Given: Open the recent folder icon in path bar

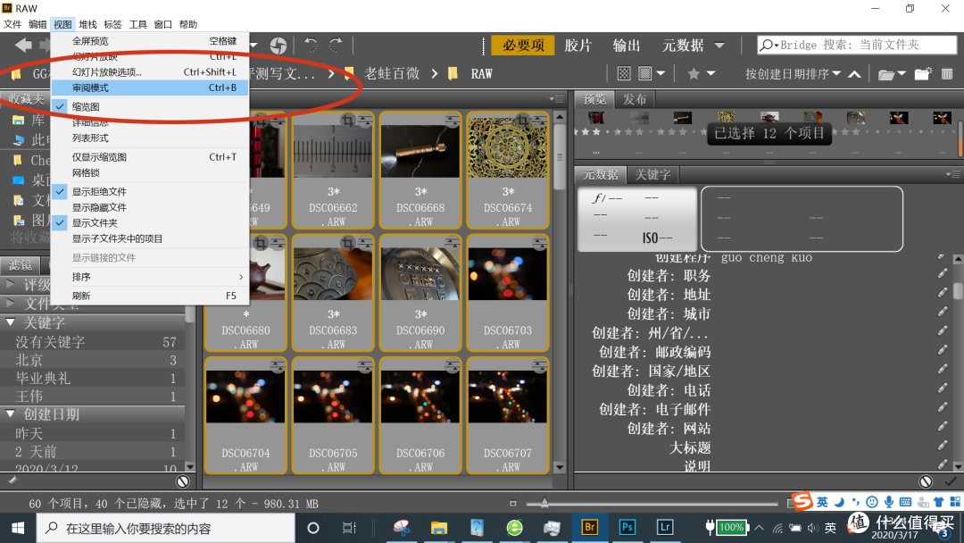Looking at the screenshot, I should click(x=885, y=74).
